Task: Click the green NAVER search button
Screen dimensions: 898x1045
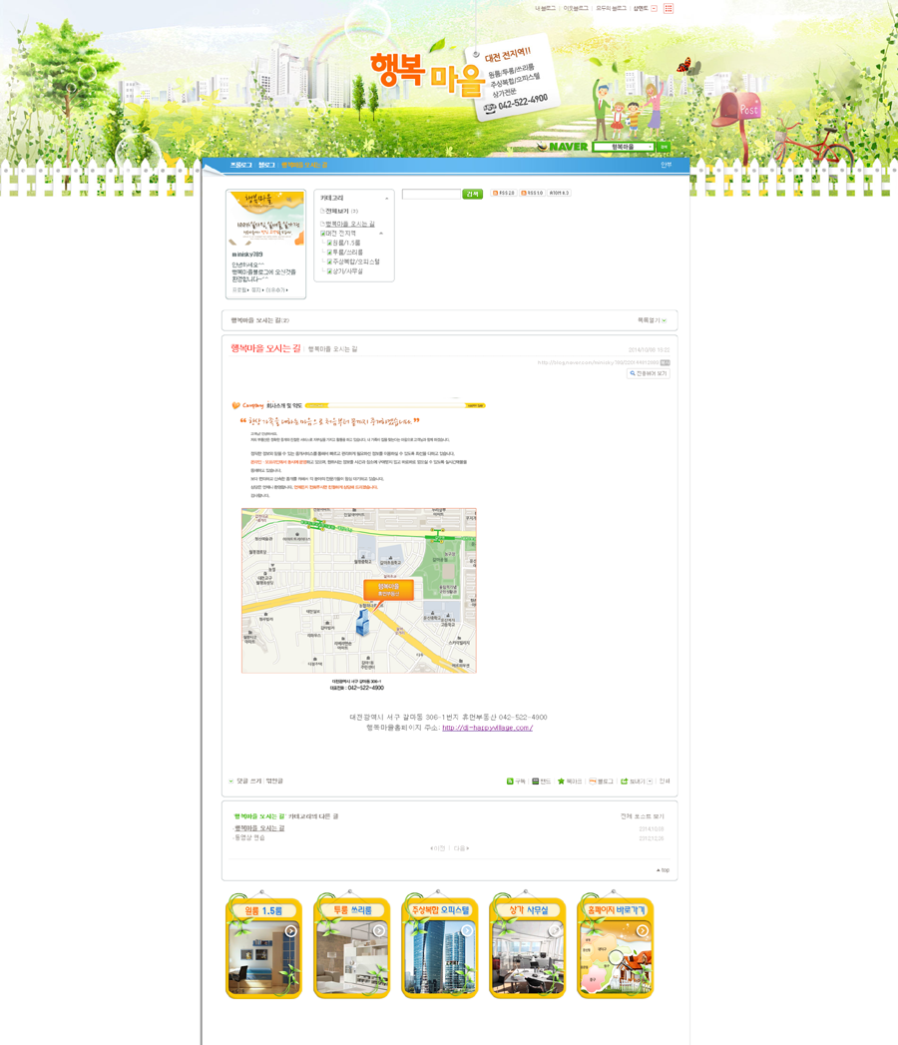Action: tap(664, 147)
